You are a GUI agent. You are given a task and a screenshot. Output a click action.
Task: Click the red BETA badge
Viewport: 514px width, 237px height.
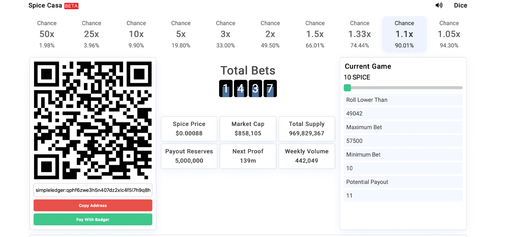pyautogui.click(x=72, y=6)
